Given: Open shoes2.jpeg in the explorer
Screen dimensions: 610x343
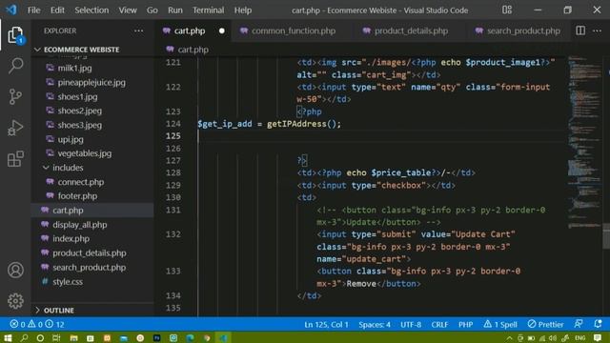Looking at the screenshot, I should (80, 111).
